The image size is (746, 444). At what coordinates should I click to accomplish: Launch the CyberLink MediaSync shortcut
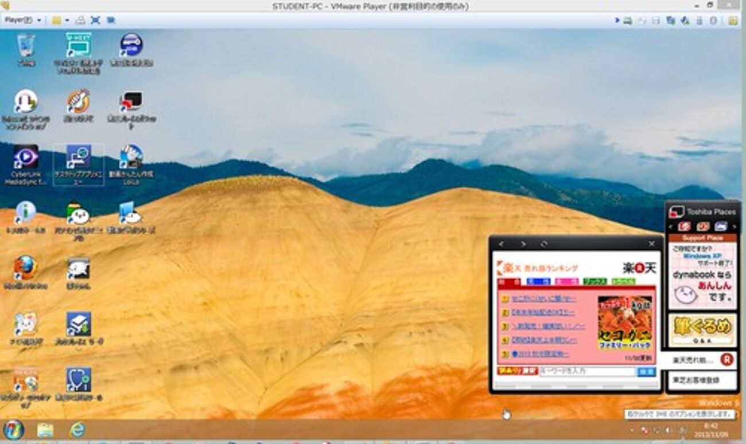(x=26, y=165)
